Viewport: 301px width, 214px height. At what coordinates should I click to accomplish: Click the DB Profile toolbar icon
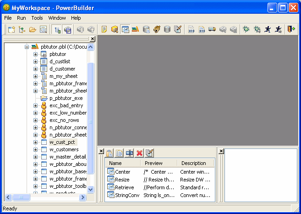tap(146, 29)
